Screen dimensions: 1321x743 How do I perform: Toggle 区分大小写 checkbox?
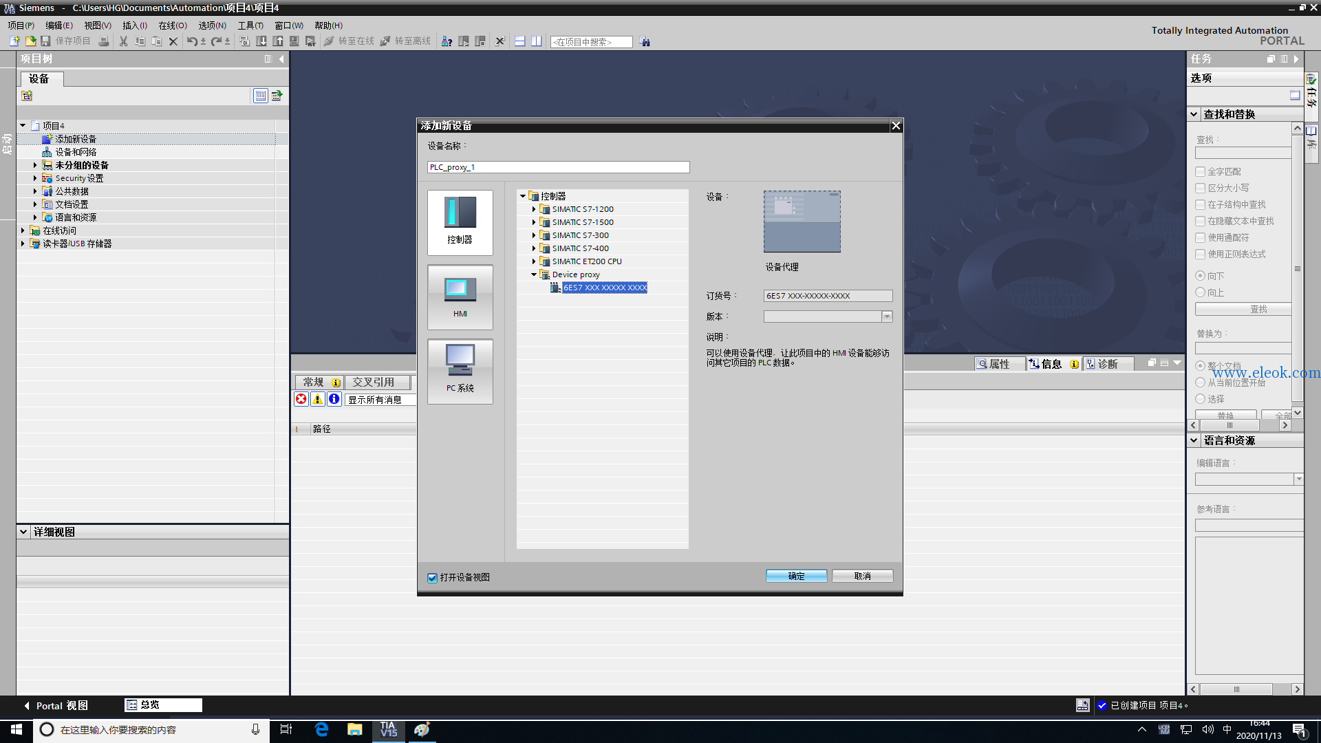(x=1201, y=188)
